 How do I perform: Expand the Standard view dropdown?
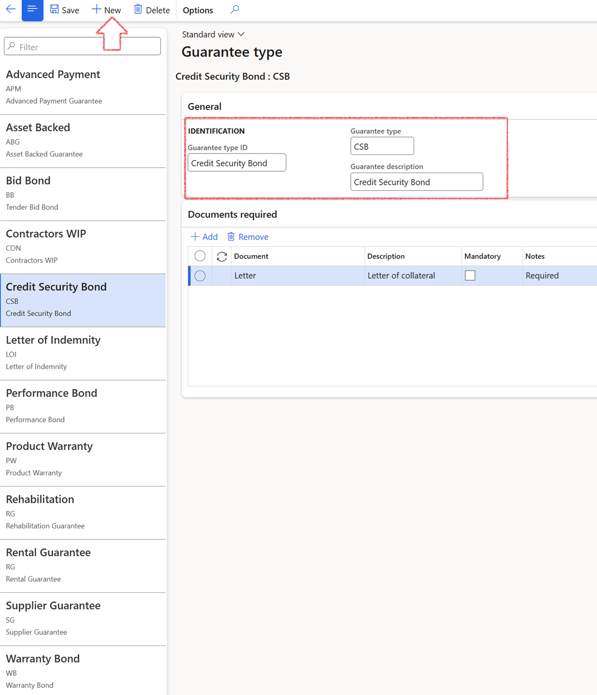point(213,34)
